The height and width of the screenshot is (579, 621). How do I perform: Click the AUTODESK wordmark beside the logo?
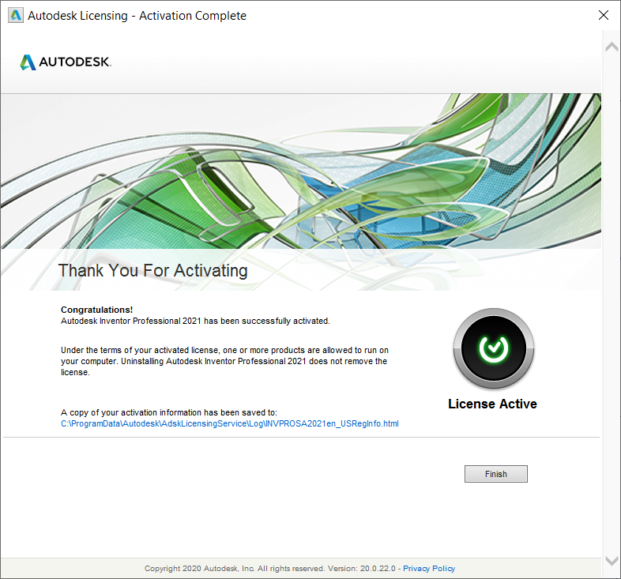pos(75,62)
